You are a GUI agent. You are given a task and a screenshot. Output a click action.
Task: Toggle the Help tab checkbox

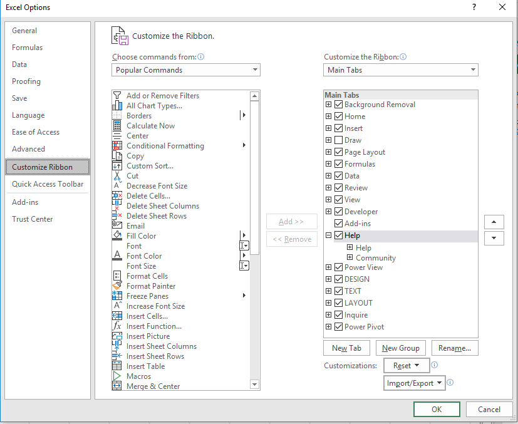tap(338, 235)
